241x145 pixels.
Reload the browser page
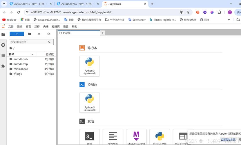point(19,12)
